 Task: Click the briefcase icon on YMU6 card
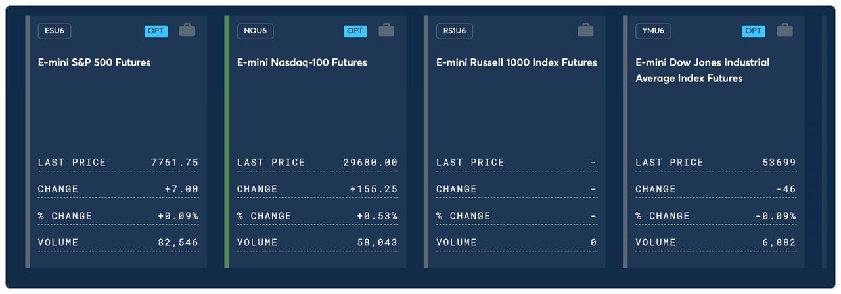(784, 30)
